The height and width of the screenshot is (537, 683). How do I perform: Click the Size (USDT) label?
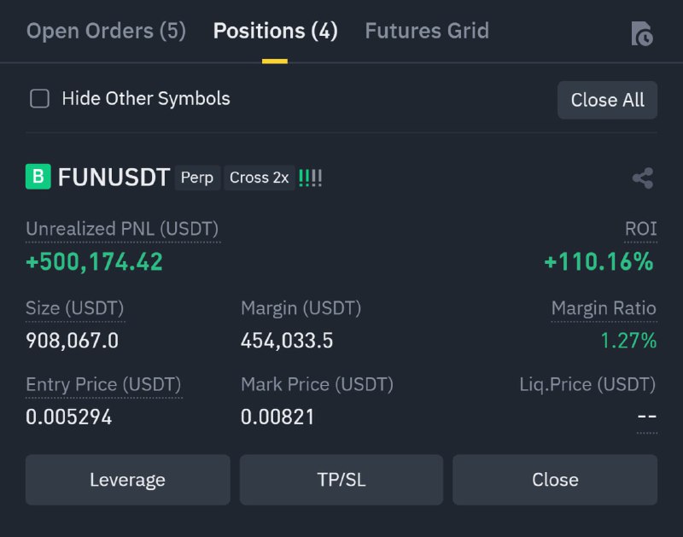pos(75,308)
